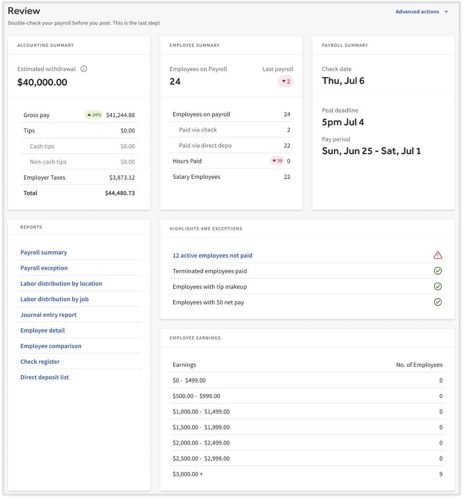Open the Payroll exception report
This screenshot has height=497, width=463.
tap(44, 267)
